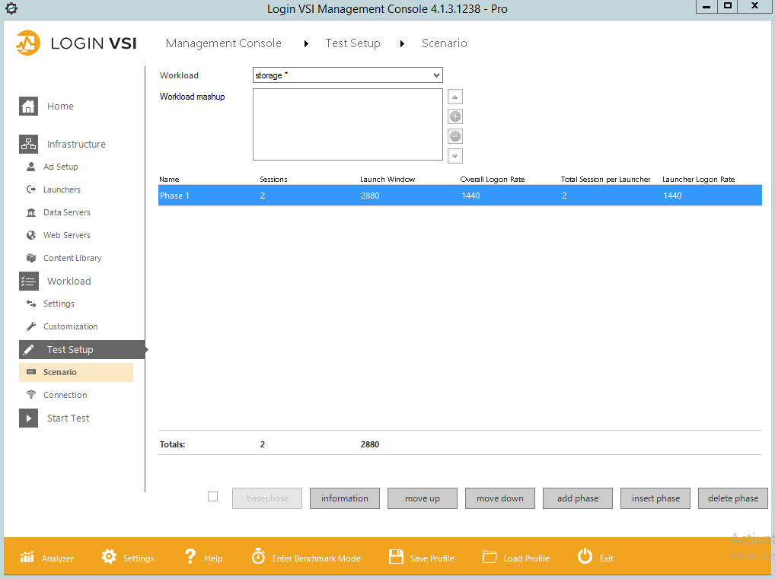
Task: Add item to workload mashup
Action: pyautogui.click(x=454, y=116)
